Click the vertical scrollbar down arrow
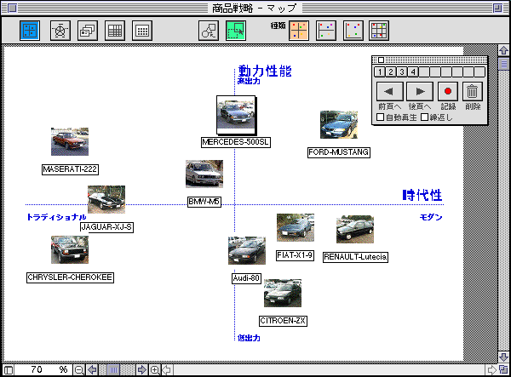The height and width of the screenshot is (377, 511). click(503, 357)
